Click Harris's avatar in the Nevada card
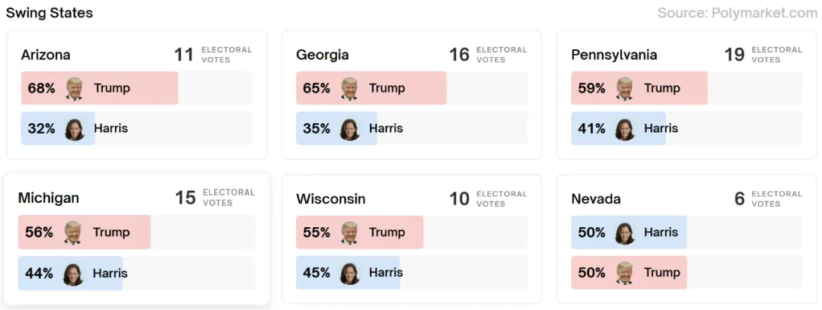Viewport: 822px width, 310px height. click(625, 232)
